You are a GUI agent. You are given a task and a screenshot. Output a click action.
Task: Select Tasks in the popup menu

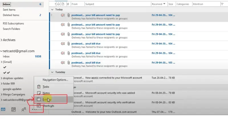(46, 87)
